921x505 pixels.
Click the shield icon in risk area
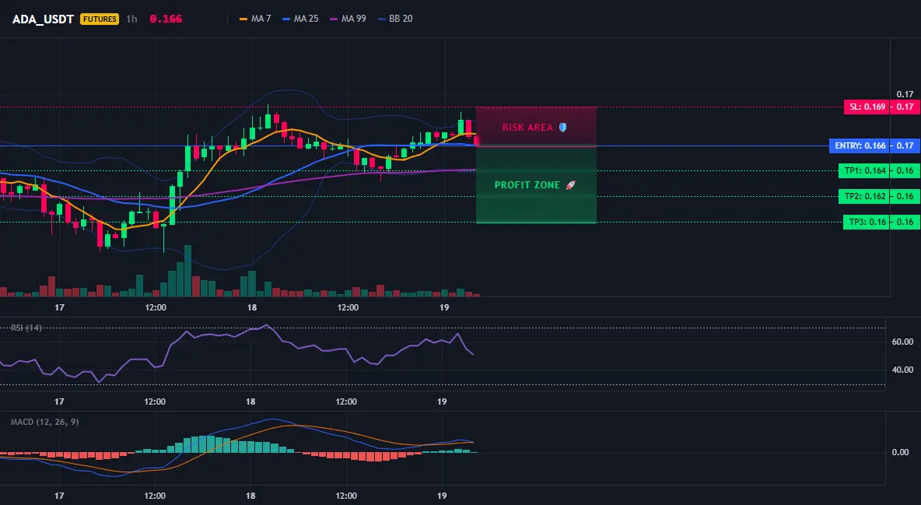click(x=562, y=127)
